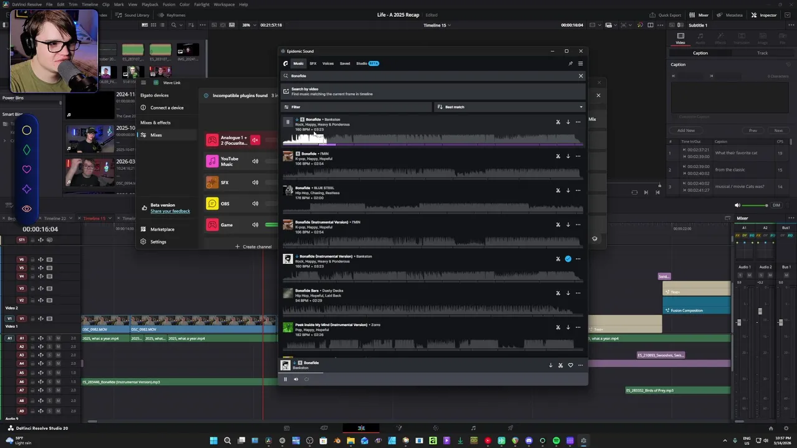Open the Mixer panel options menu
The image size is (797, 448).
(791, 218)
